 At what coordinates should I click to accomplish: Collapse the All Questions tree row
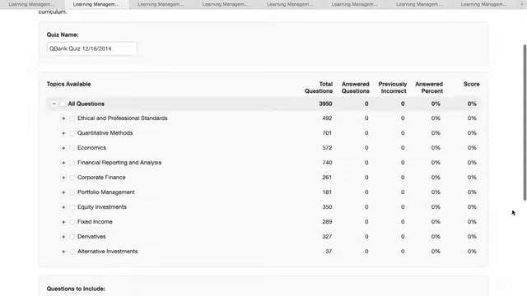coord(54,104)
